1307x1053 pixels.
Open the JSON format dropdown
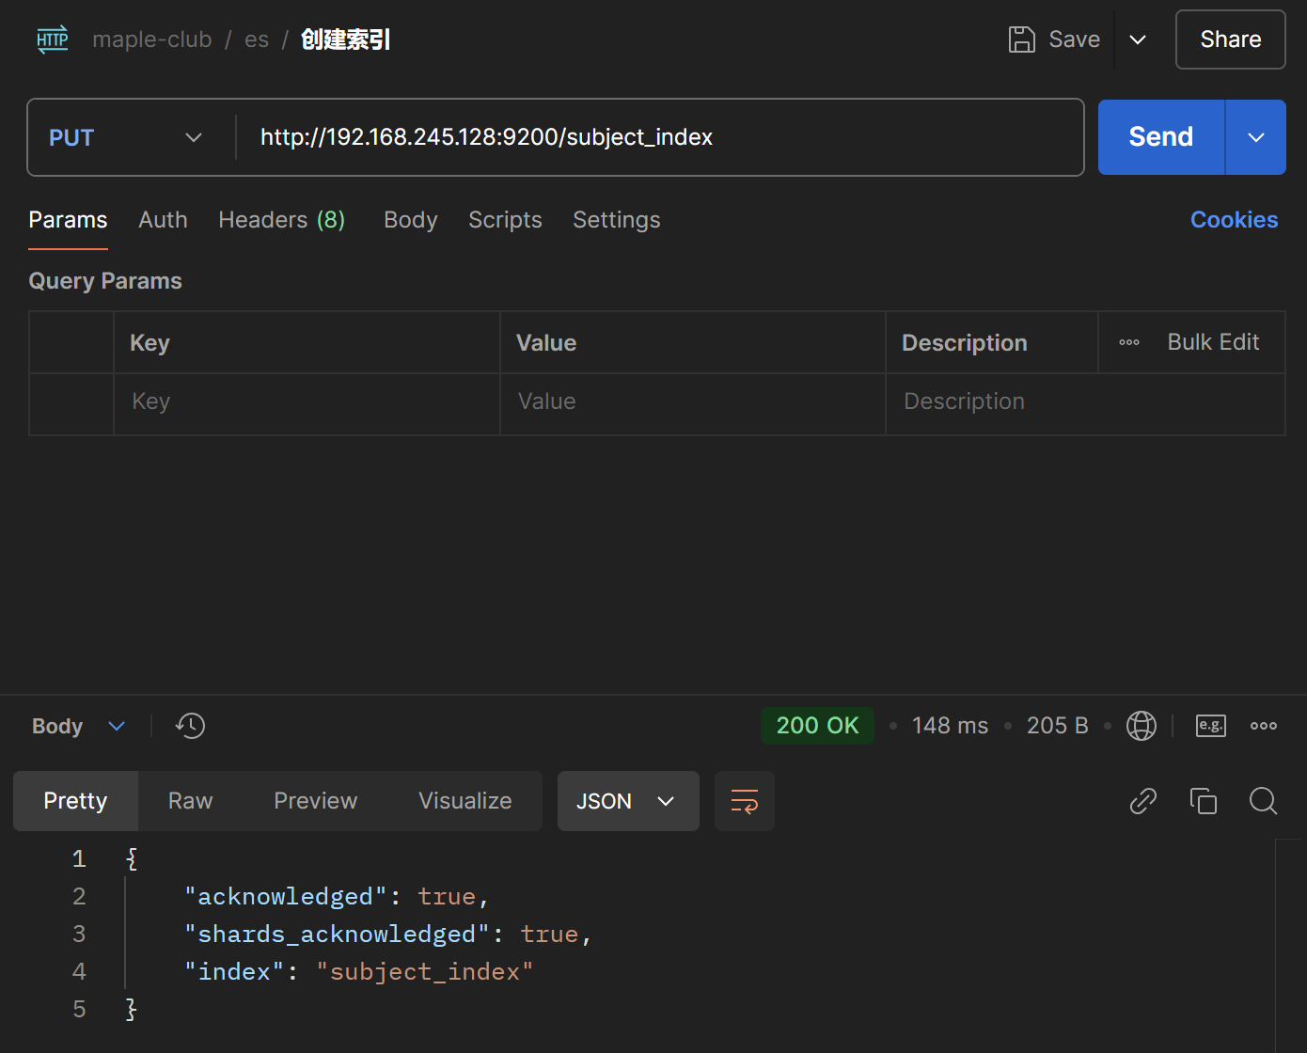tap(628, 801)
